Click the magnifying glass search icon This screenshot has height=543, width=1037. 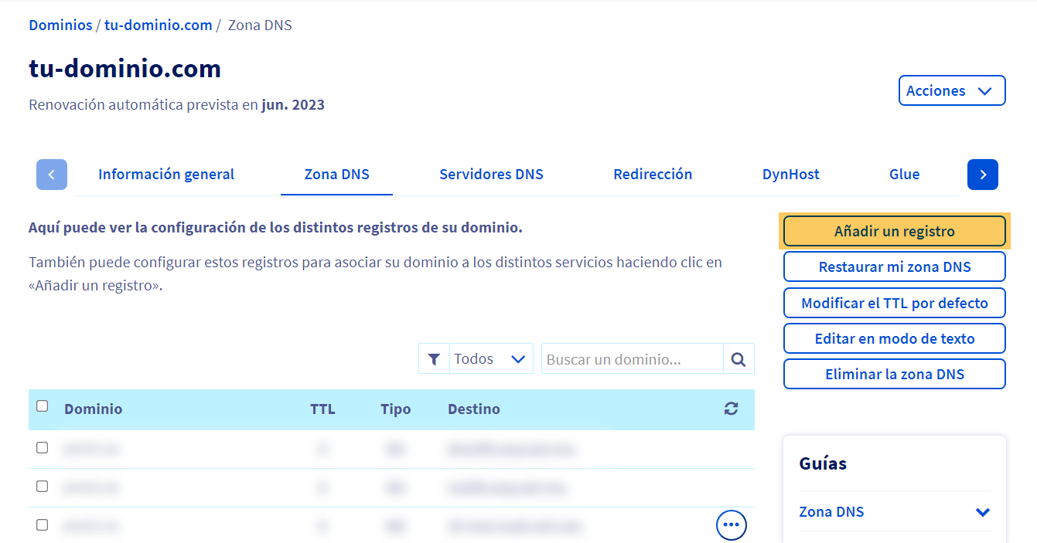click(739, 359)
